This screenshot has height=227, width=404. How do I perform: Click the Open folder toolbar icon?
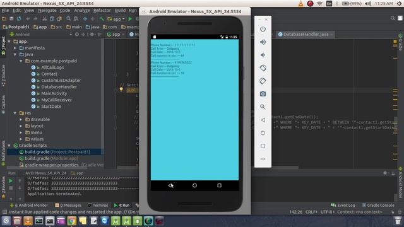[x=4, y=19]
